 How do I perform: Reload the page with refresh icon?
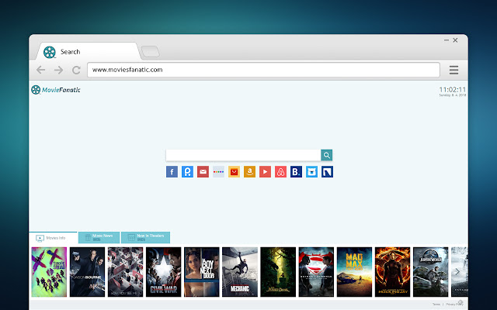pos(76,70)
